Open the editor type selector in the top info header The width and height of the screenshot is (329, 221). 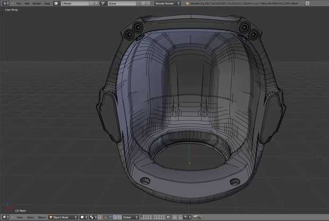coord(6,3)
